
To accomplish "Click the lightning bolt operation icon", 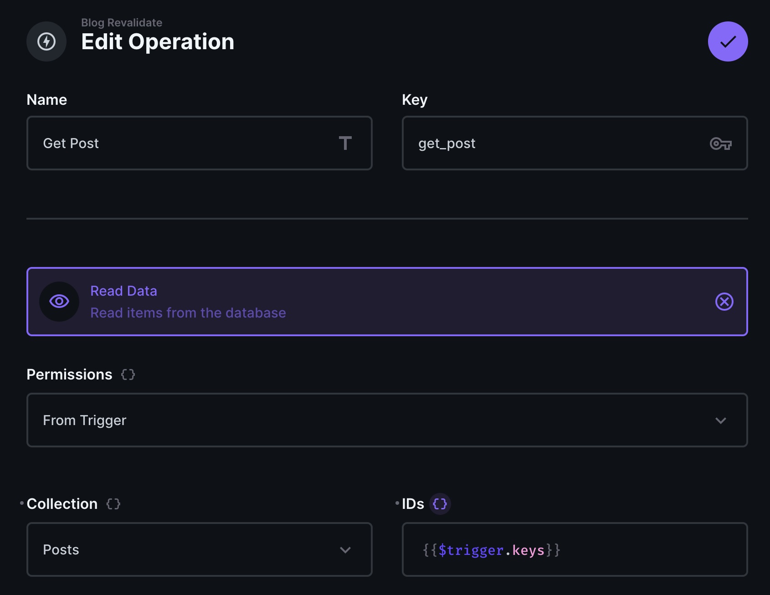I will point(46,41).
